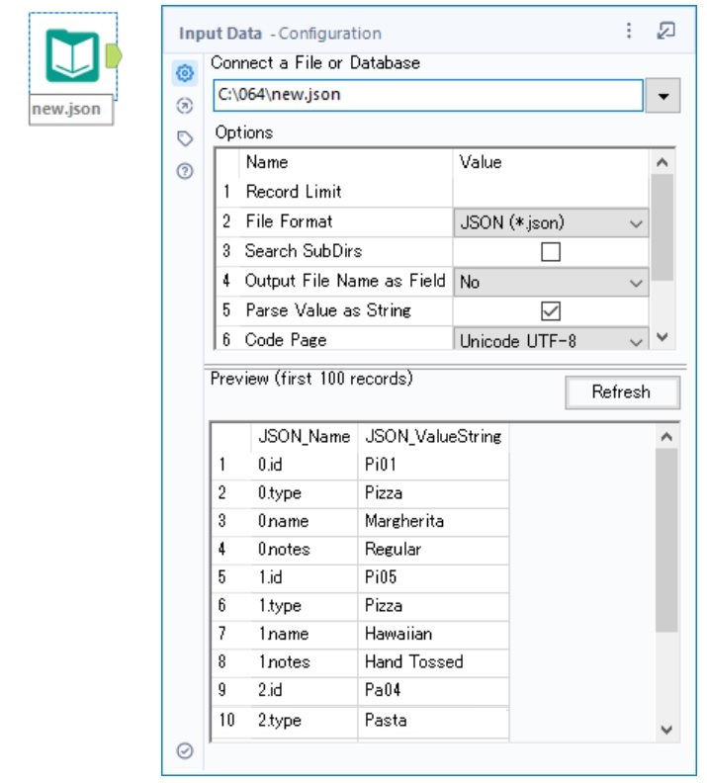Click the Preview scrollbar thumb
The height and width of the screenshot is (783, 707).
[x=666, y=541]
